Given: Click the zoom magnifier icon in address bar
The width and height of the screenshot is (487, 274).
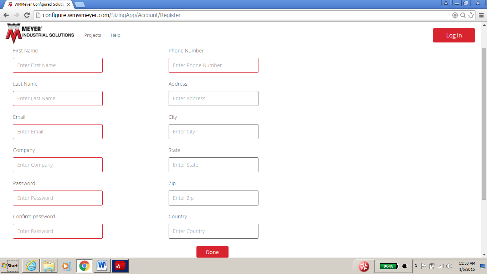Looking at the screenshot, I should coord(463,15).
